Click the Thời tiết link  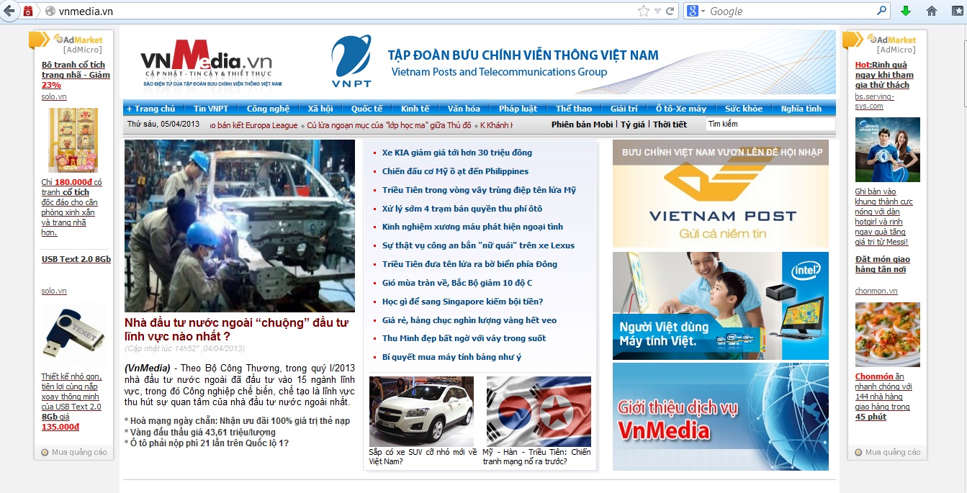coord(670,125)
